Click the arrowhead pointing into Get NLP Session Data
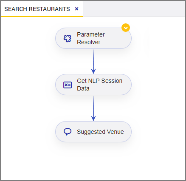This screenshot has width=186, height=181. coord(93,71)
